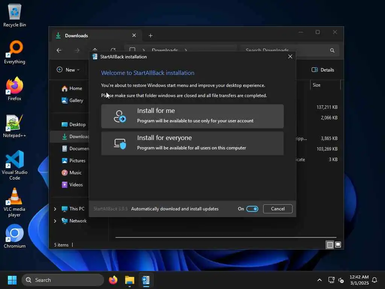This screenshot has width=385, height=289.
Task: Click the taskbar Search box
Action: pos(63,280)
